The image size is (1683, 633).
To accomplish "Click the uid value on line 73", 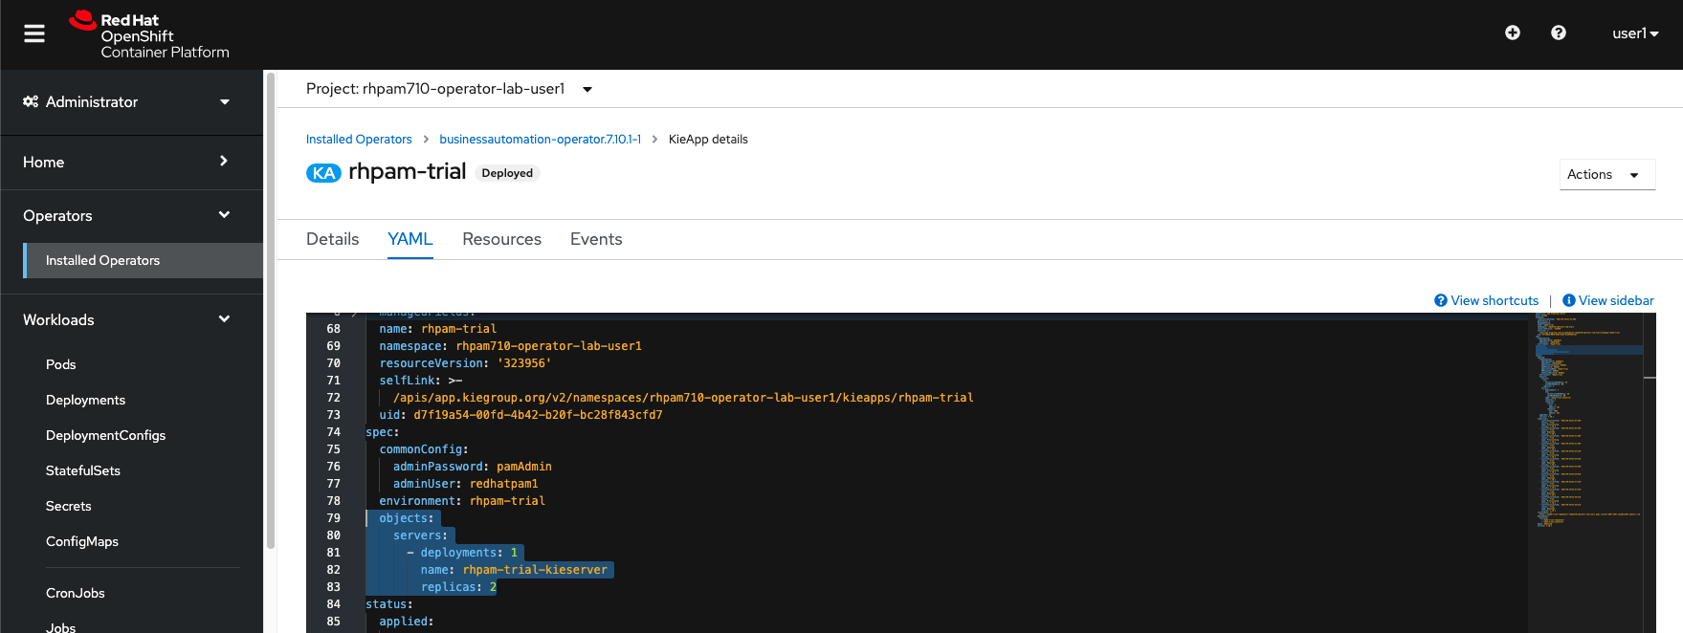I will click(538, 415).
